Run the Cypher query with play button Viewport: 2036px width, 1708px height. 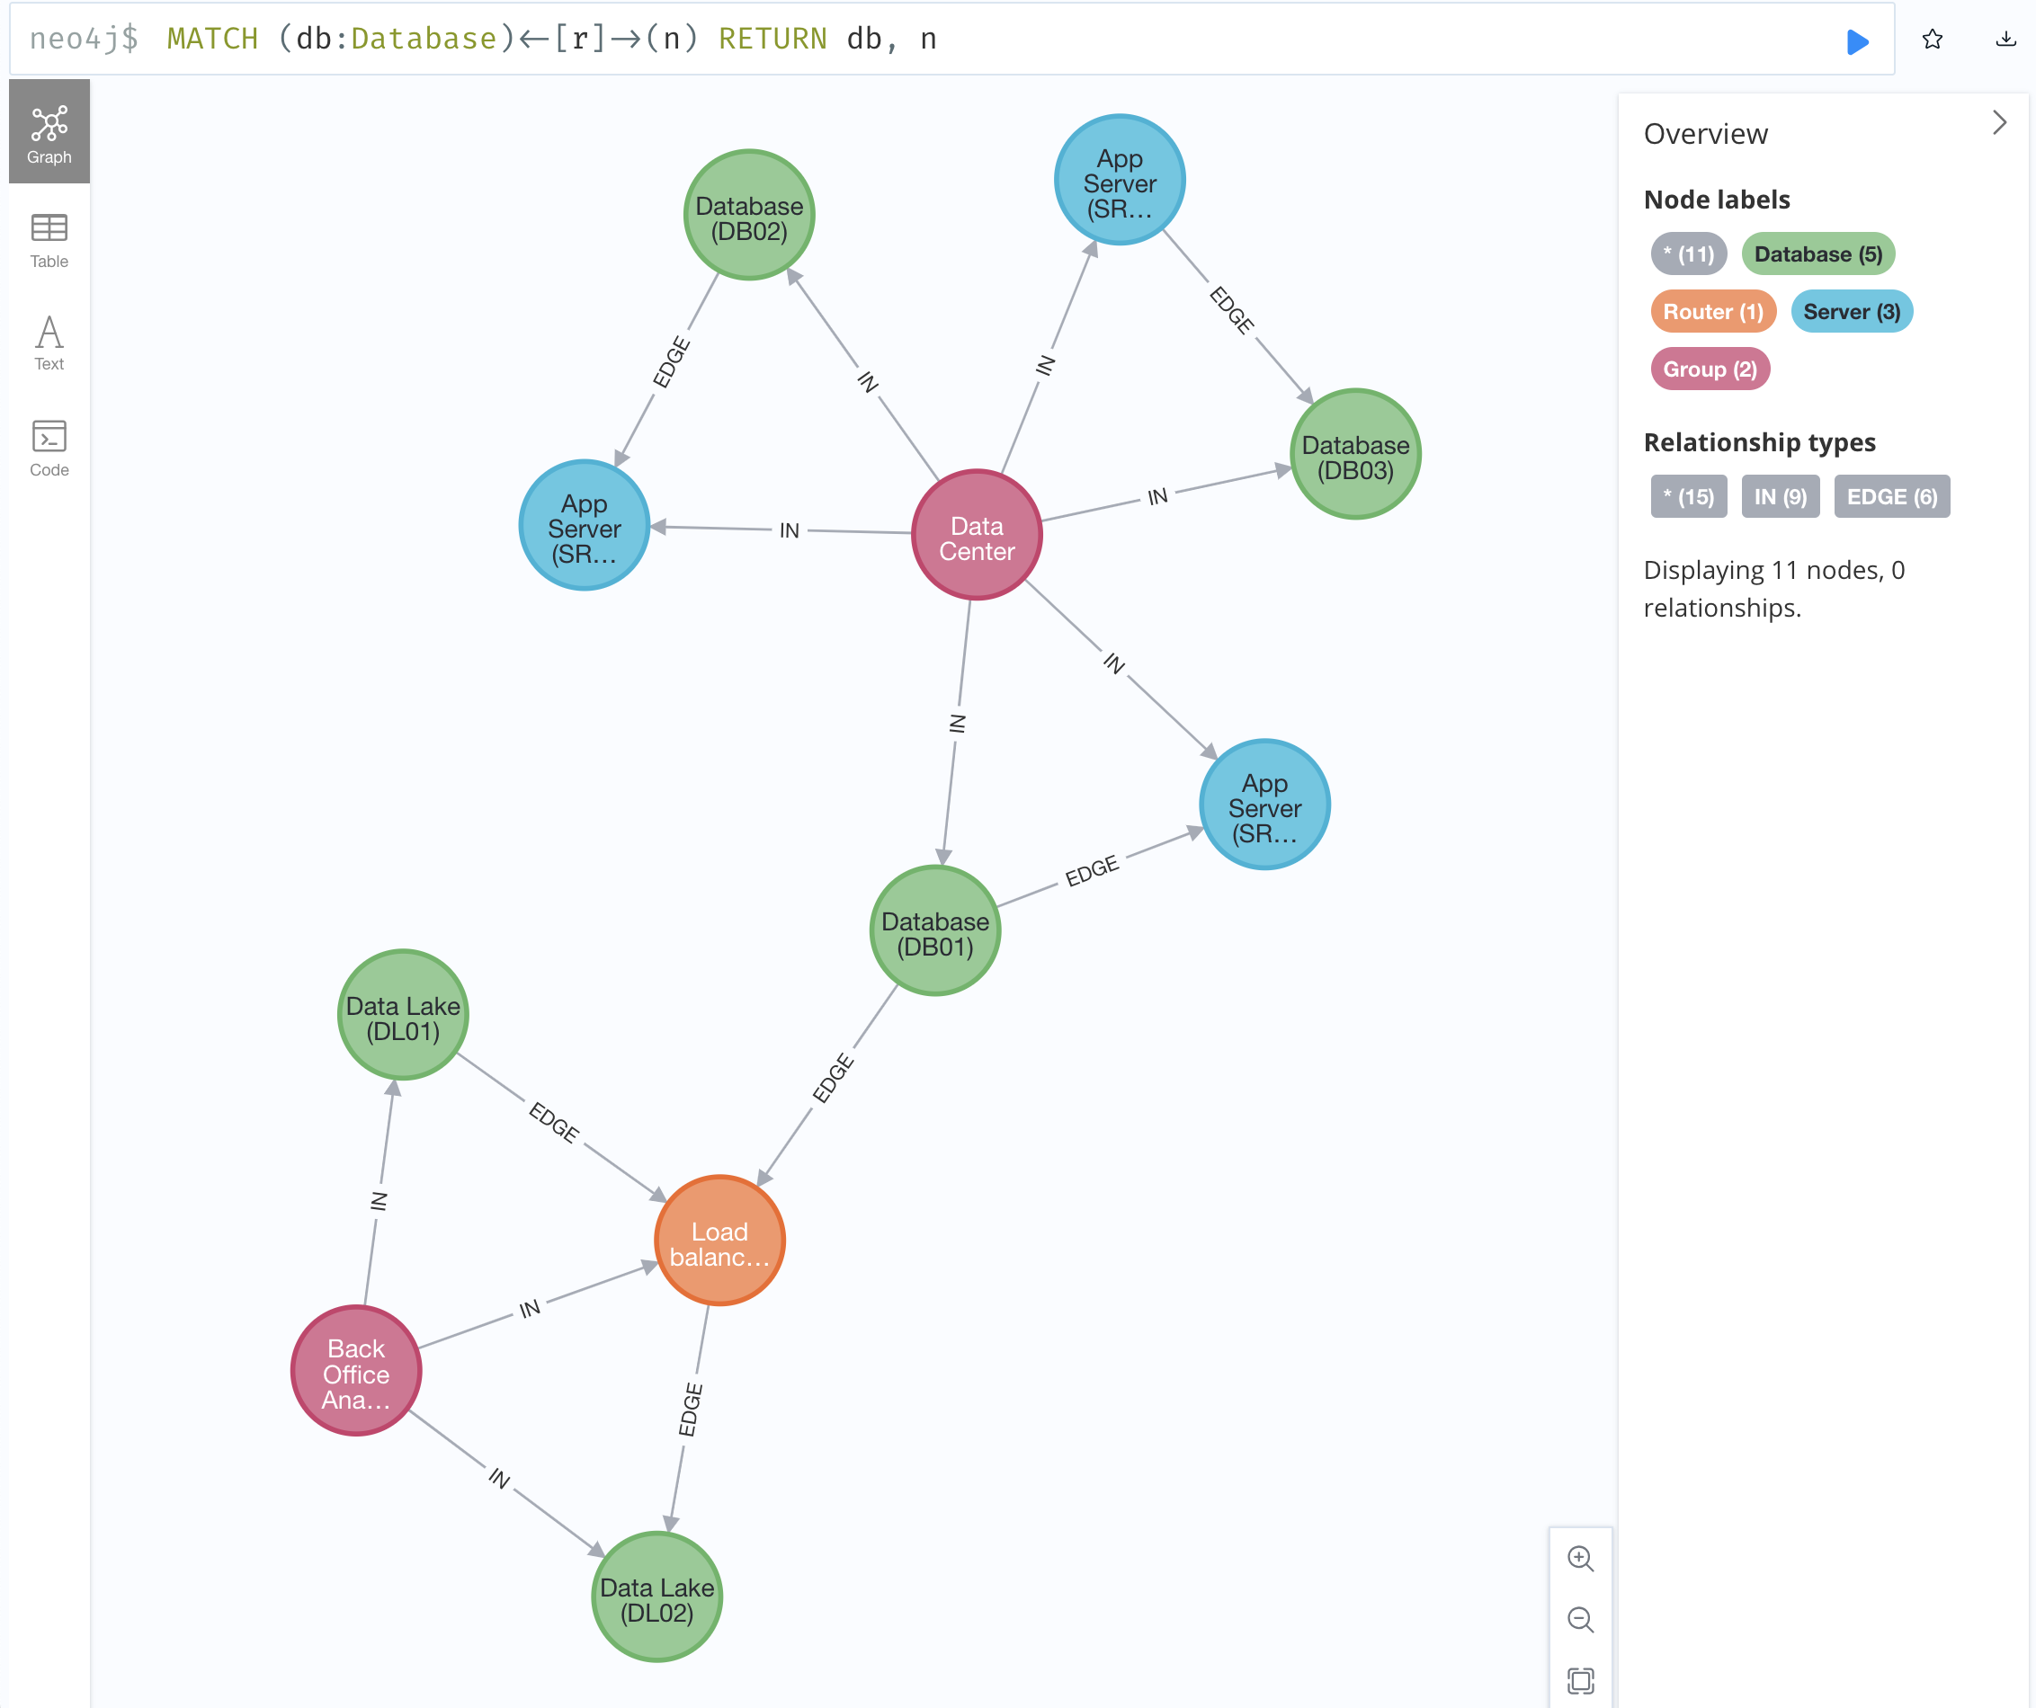1857,41
